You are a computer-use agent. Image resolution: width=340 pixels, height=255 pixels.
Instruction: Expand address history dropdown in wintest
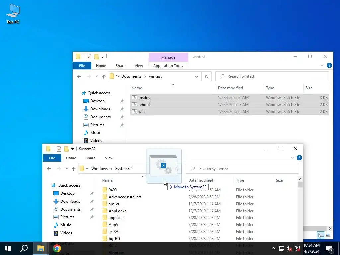197,76
